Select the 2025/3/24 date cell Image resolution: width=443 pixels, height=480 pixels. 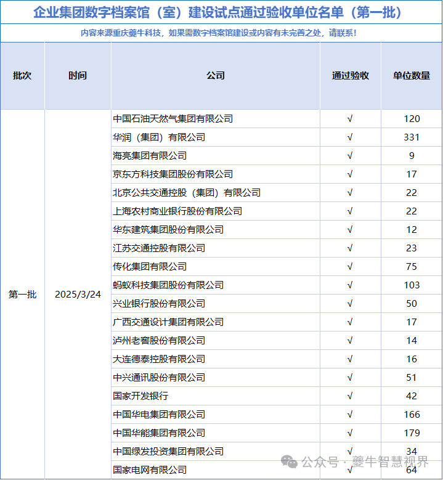(78, 295)
